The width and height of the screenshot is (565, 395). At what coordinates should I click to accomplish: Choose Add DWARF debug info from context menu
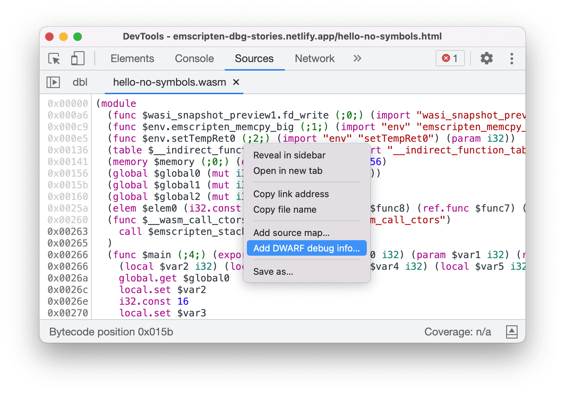pos(306,248)
